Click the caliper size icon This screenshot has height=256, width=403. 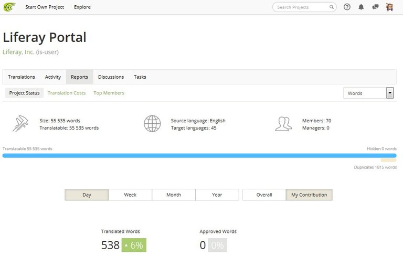tap(20, 124)
